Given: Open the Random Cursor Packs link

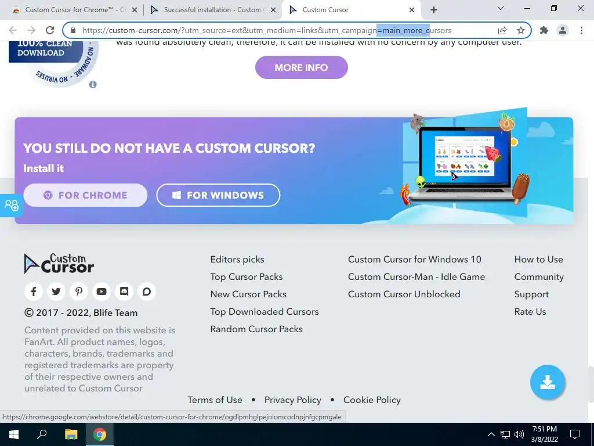Looking at the screenshot, I should (x=256, y=329).
